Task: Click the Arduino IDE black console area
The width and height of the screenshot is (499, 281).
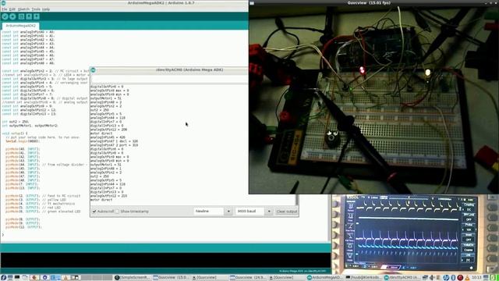Action: point(165,260)
